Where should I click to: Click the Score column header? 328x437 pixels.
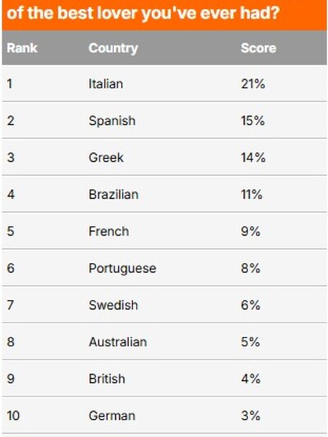258,48
